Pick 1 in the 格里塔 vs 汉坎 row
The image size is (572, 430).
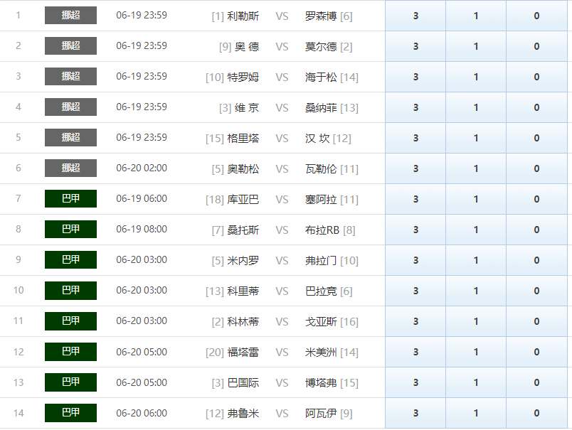point(476,138)
